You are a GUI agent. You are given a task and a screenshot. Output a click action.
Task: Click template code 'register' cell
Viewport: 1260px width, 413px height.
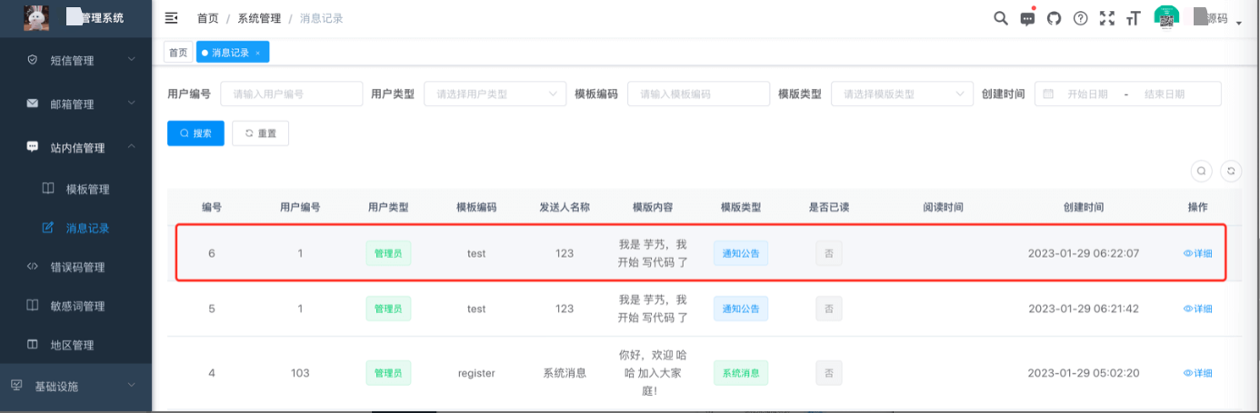(476, 373)
